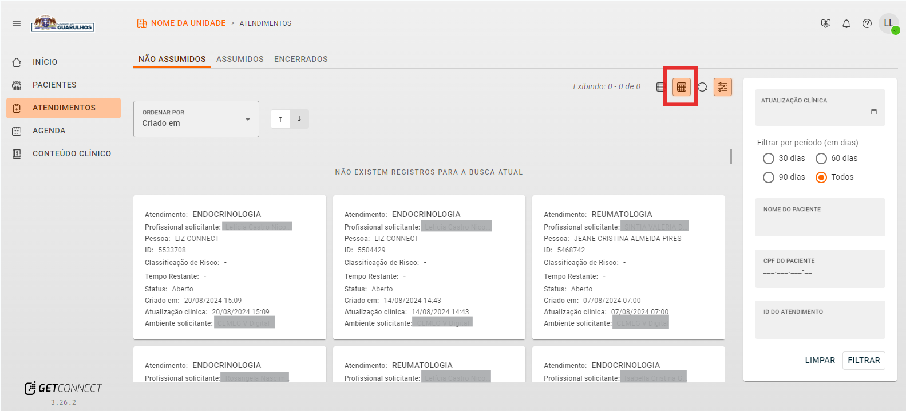Click the unit building icon in breadcrumb
906x411 pixels.
[x=142, y=23]
